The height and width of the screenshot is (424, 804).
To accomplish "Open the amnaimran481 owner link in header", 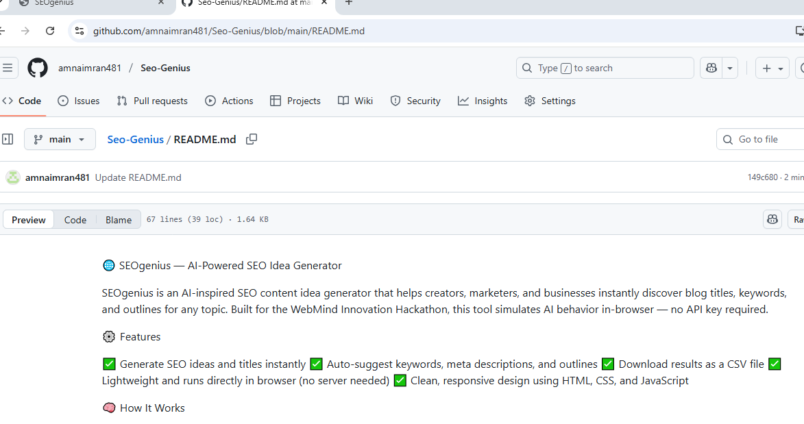I will (x=90, y=68).
